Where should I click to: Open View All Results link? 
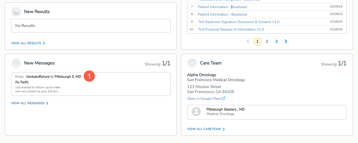click(x=28, y=43)
